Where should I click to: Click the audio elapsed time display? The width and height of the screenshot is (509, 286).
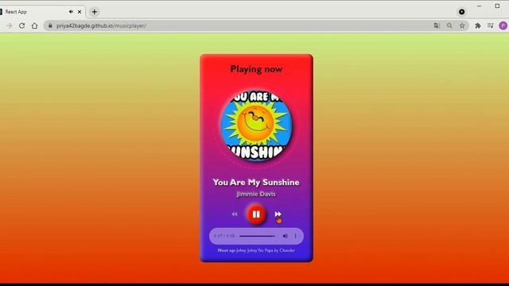coord(224,236)
